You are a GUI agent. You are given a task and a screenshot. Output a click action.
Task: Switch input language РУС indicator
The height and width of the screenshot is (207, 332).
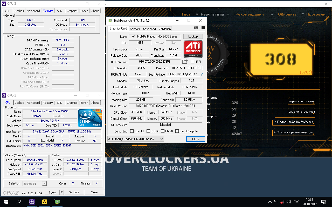[x=296, y=202]
